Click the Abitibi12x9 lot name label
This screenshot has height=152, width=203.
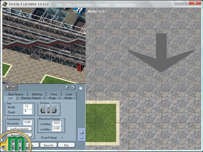(96, 11)
